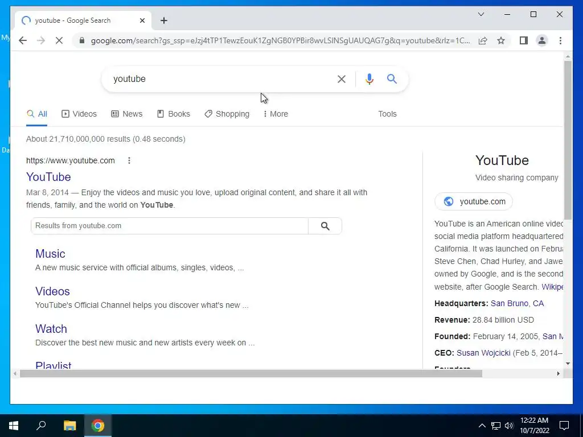
Task: Open Chrome three-dot menu
Action: pyautogui.click(x=560, y=40)
